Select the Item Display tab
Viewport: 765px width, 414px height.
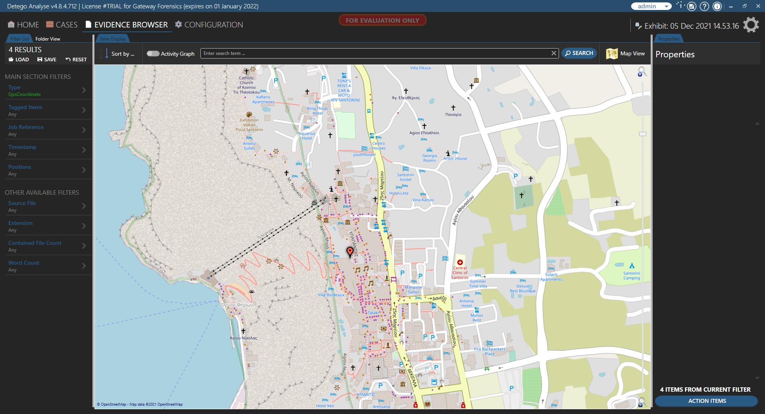pyautogui.click(x=112, y=39)
